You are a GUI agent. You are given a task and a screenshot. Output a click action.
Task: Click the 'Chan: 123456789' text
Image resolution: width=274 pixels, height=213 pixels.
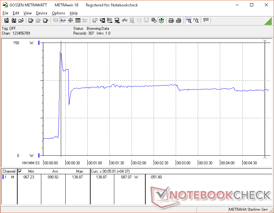16,33
